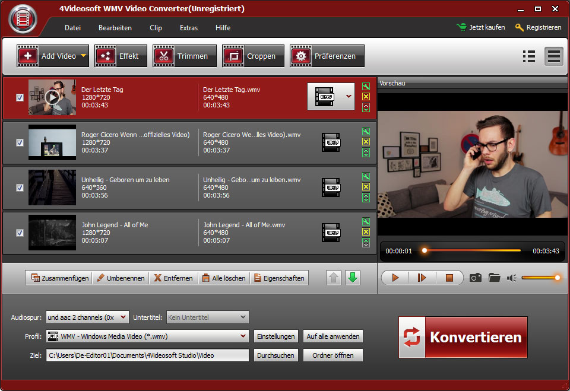Click the Umbenennen button
570x391 pixels.
click(x=121, y=278)
